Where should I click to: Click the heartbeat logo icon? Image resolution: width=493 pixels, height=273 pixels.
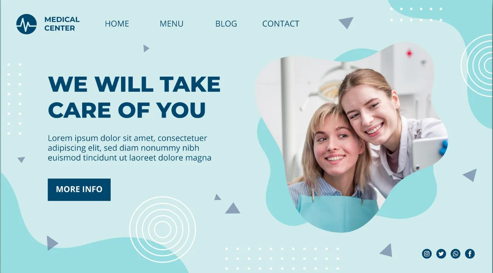pos(27,24)
